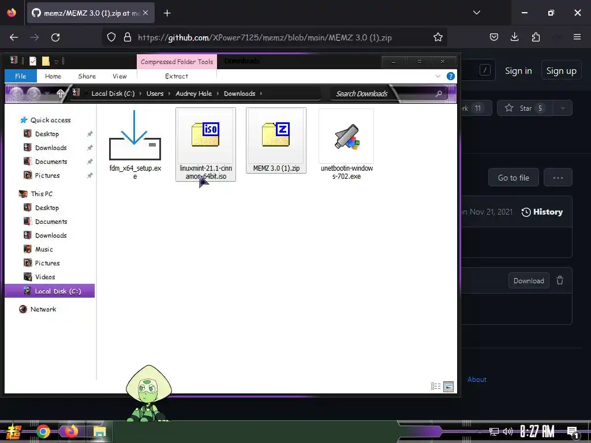
Task: Bookmark this page with the star icon
Action: coord(437,37)
